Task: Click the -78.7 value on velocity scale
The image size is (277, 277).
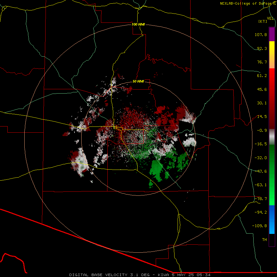Action: click(261, 199)
